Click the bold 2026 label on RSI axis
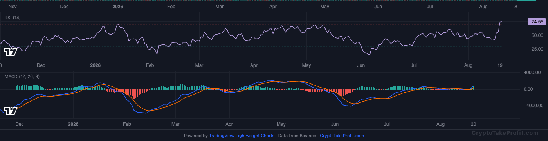The height and width of the screenshot is (141, 548). coord(95,65)
